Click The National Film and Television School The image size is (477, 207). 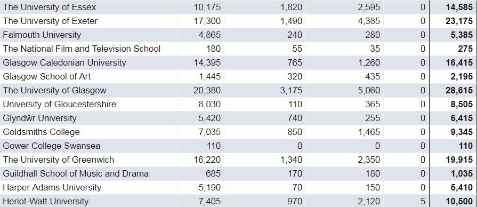click(82, 49)
